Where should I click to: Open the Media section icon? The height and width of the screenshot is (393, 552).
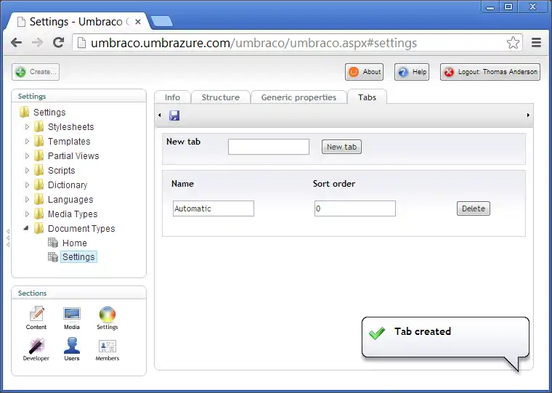pyautogui.click(x=72, y=317)
